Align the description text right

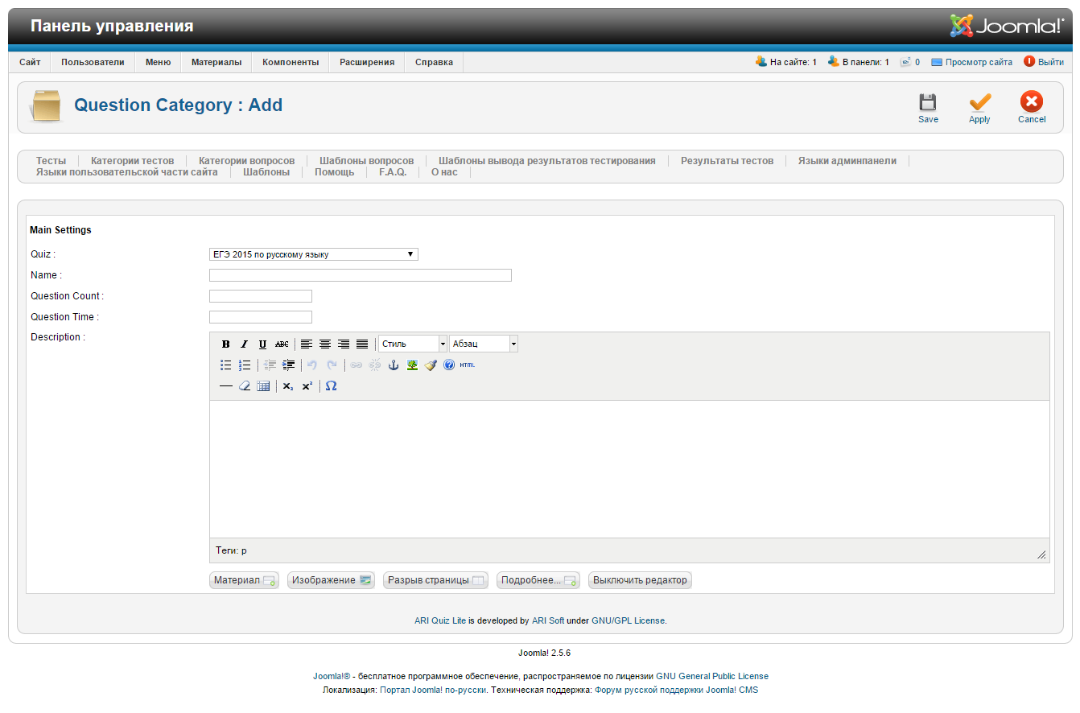(x=344, y=344)
